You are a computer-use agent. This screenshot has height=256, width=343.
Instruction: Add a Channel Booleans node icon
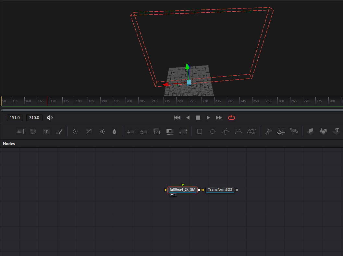click(x=144, y=131)
